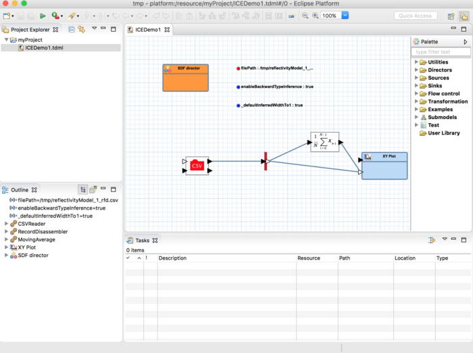Click the CSV reader actor on canvas
Image resolution: width=473 pixels, height=353 pixels.
coord(197,166)
